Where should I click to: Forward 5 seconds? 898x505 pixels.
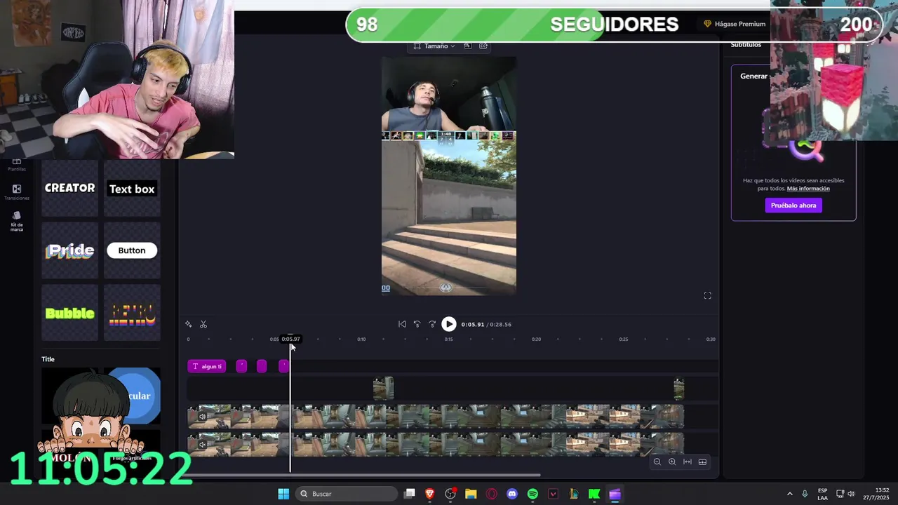(x=432, y=324)
